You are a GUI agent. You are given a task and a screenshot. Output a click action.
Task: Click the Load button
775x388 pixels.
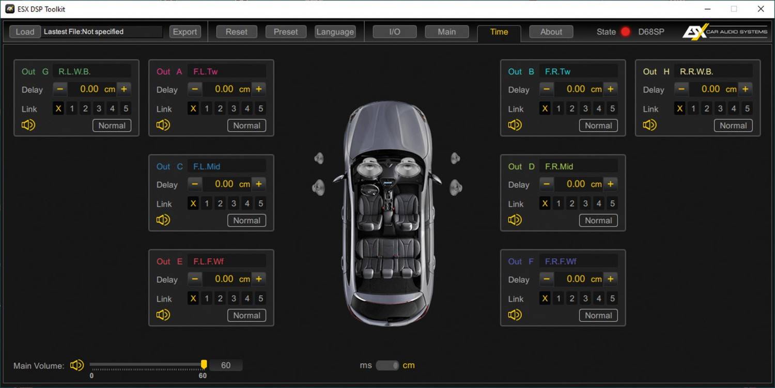click(x=25, y=32)
